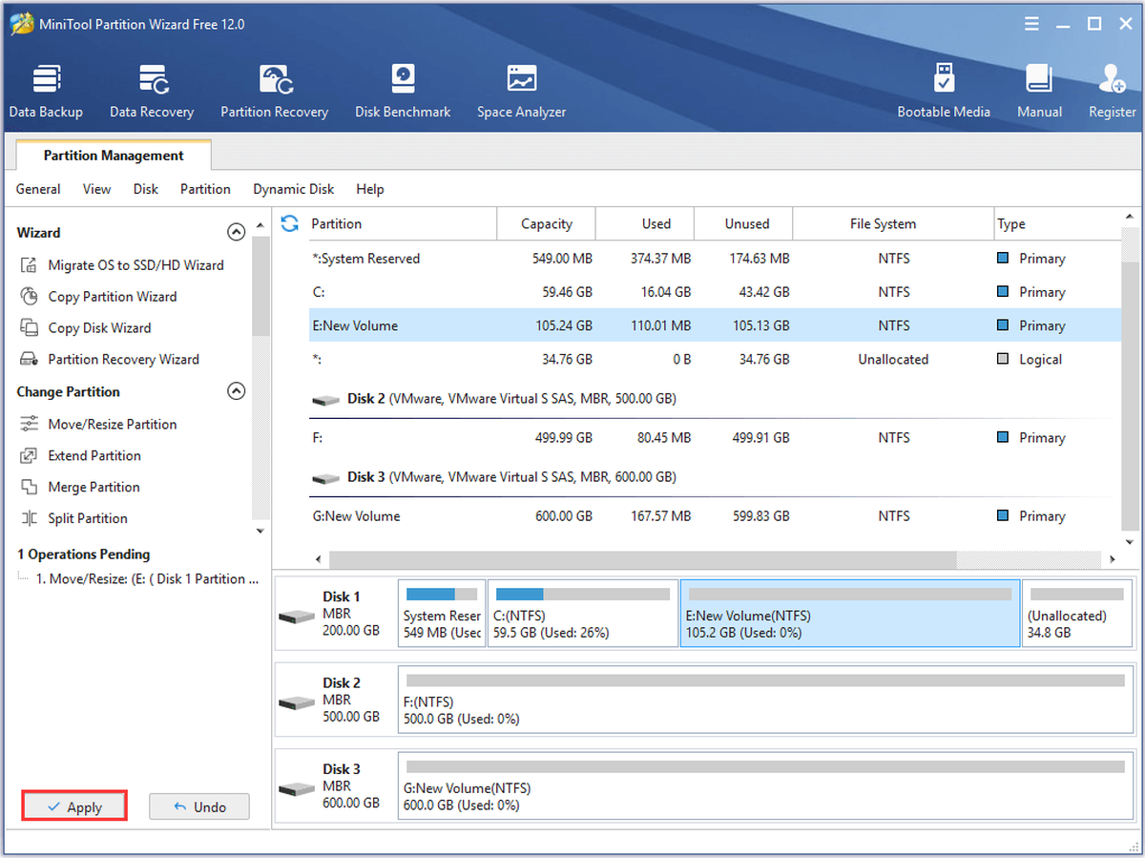Viewport: 1145px width, 858px height.
Task: Select the C:(NTFS) block in the disk map
Action: coord(583,614)
